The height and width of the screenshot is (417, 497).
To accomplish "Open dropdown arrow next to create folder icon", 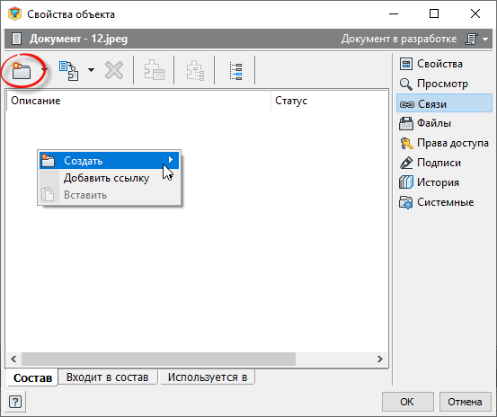I will click(x=45, y=70).
